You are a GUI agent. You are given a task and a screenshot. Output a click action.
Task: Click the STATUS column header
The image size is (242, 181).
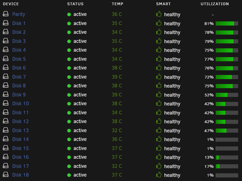click(75, 4)
